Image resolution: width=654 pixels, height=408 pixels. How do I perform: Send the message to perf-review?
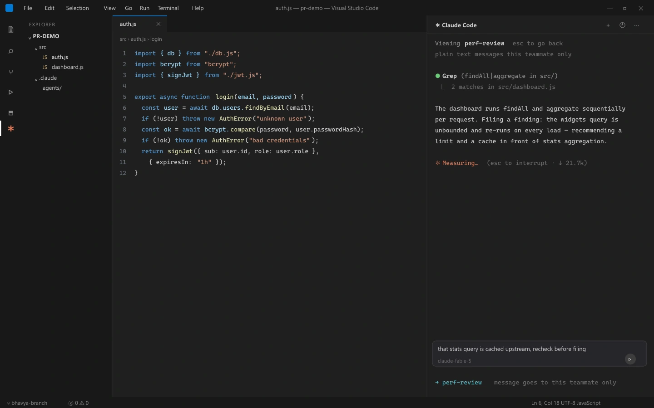(x=630, y=359)
